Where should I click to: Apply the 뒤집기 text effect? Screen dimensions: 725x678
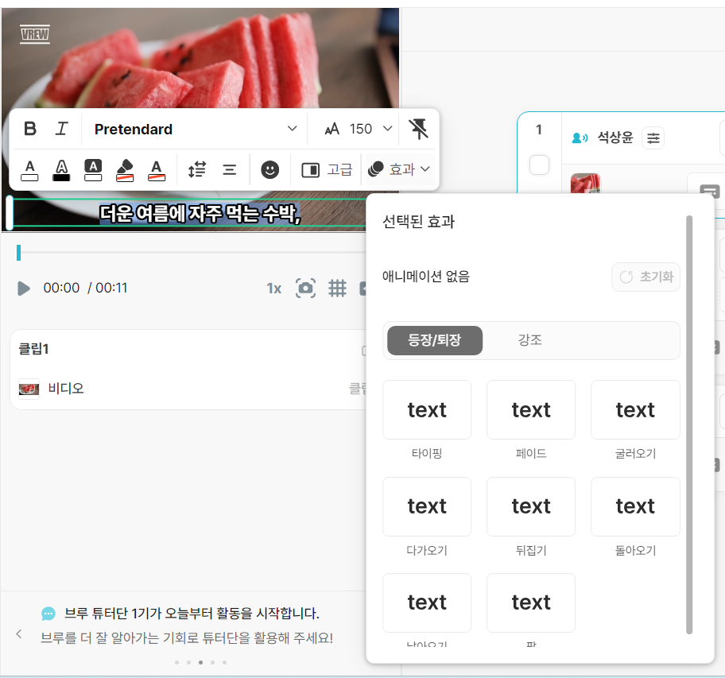click(531, 506)
